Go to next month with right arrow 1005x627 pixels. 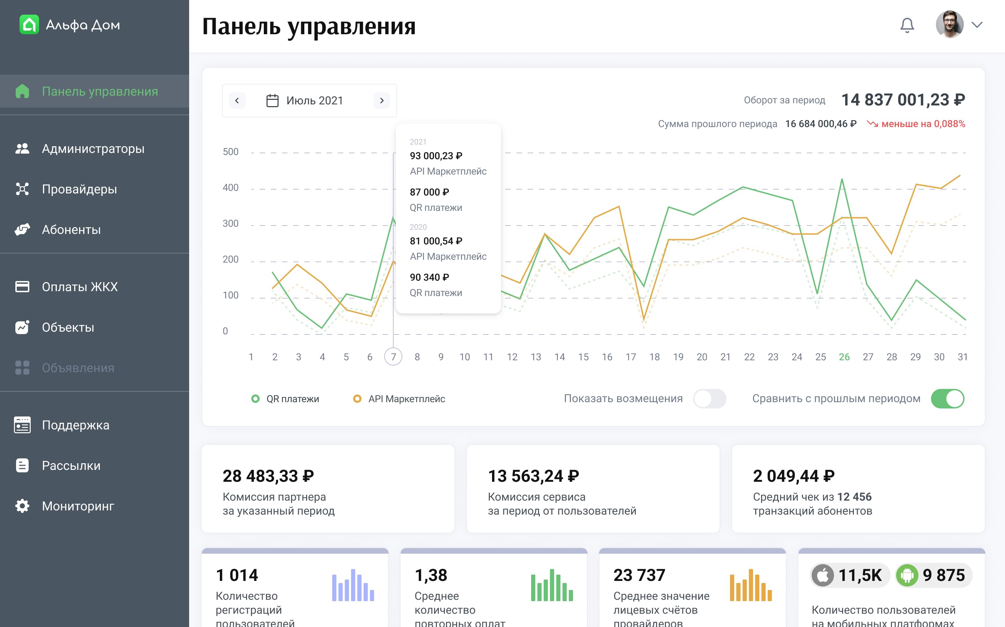[382, 101]
